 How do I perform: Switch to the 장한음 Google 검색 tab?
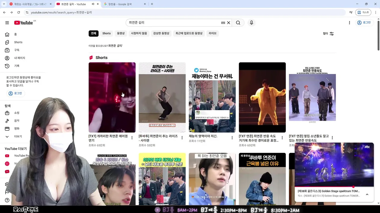coord(125,4)
